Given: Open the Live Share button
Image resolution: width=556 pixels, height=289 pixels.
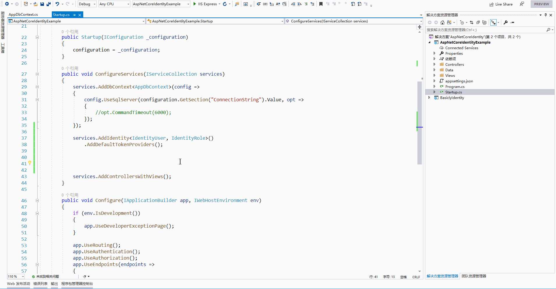Looking at the screenshot, I should coord(501,4).
